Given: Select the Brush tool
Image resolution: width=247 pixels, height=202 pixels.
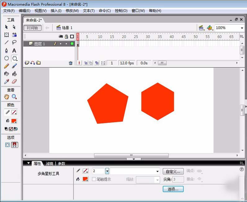Looking at the screenshot, I should [x=14, y=66].
